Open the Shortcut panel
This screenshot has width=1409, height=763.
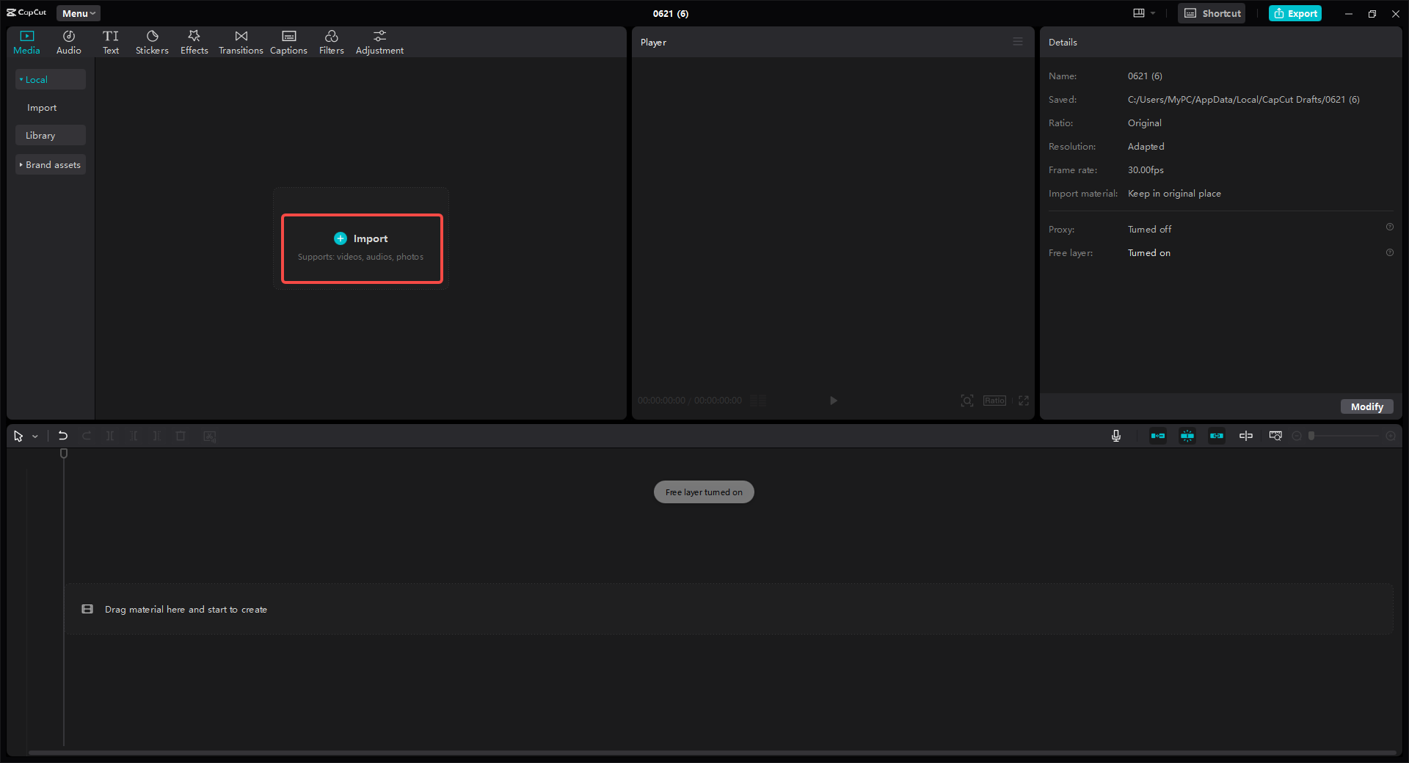pyautogui.click(x=1212, y=13)
